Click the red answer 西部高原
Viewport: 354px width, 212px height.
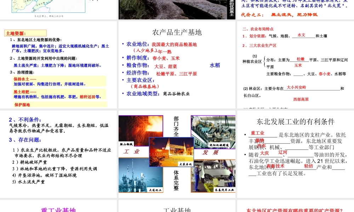pyautogui.click(x=301, y=99)
